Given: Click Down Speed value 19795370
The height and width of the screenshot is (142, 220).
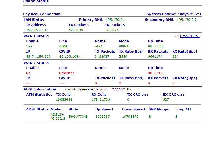Looking at the screenshot, I should pos(130,117).
